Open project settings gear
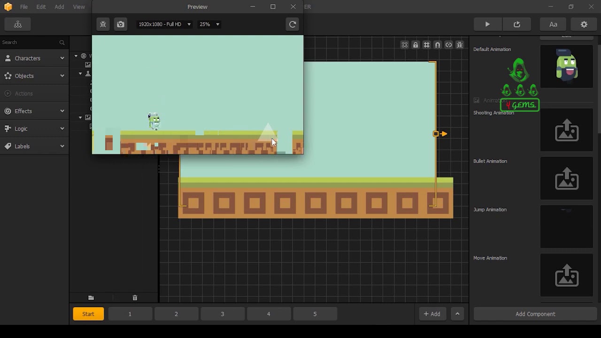601x338 pixels. [584, 24]
